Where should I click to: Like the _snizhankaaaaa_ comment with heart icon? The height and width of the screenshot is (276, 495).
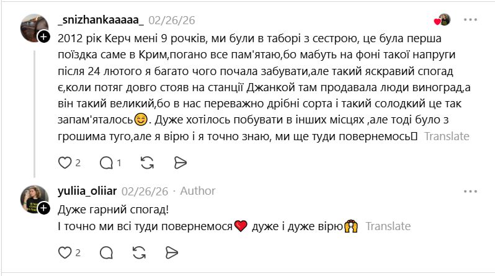pos(65,162)
